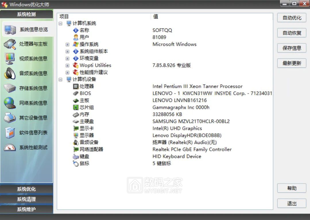Expand the 环境变量 node

click(67, 59)
